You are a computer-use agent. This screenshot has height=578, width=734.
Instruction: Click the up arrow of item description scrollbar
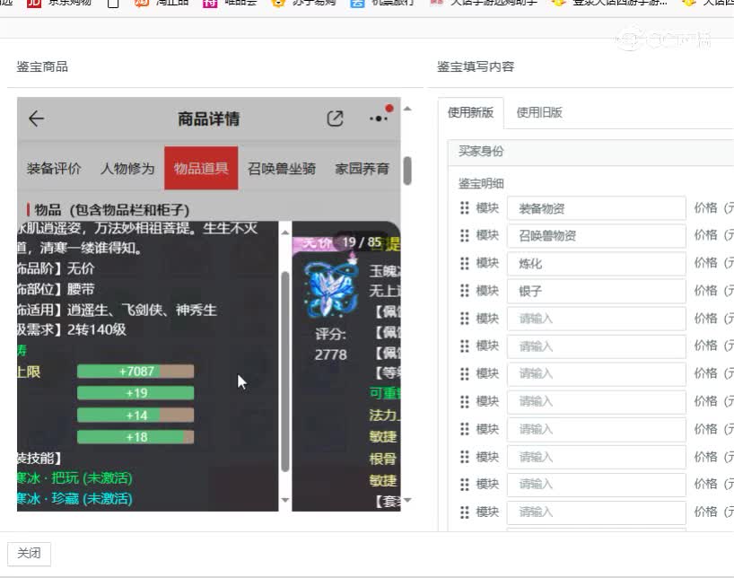coord(285,232)
